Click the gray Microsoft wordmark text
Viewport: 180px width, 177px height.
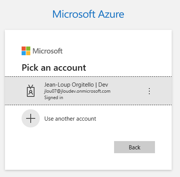(48, 51)
